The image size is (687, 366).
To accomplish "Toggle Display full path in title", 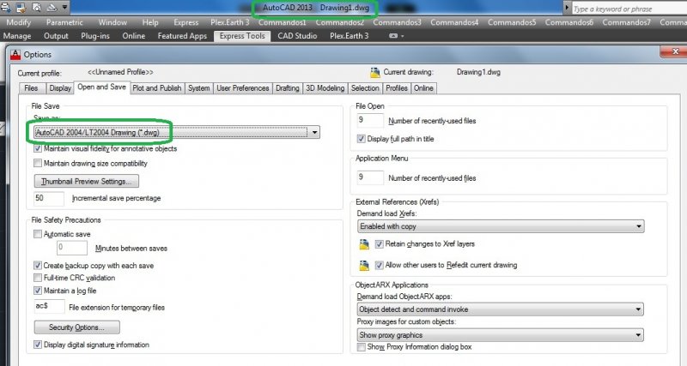I will (361, 139).
